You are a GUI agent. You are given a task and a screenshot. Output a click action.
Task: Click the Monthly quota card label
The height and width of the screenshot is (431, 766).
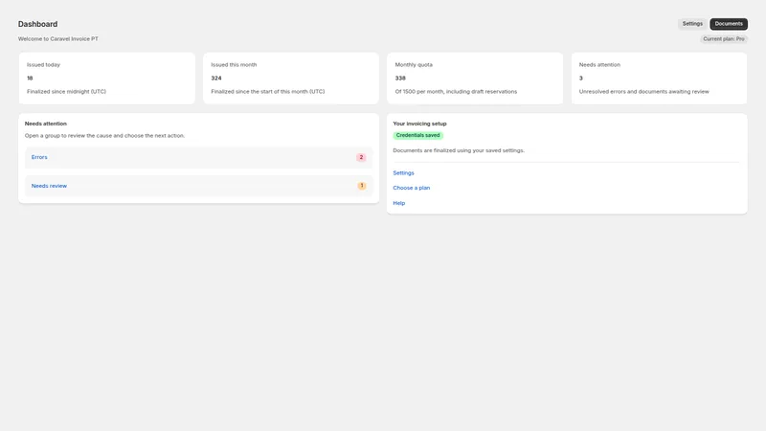point(414,64)
